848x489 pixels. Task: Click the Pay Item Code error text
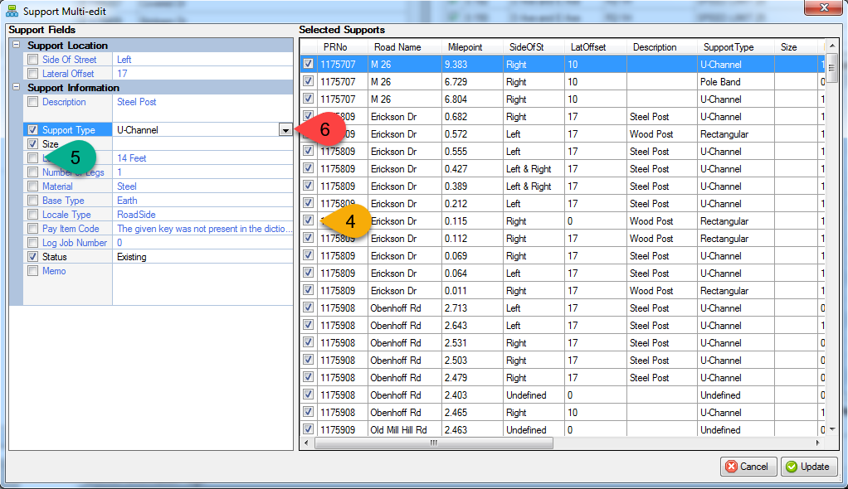(x=204, y=229)
